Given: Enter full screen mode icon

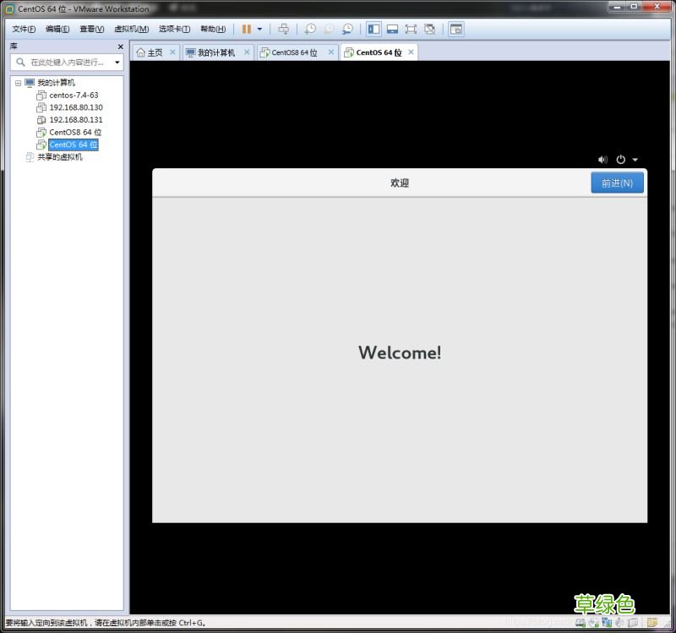Looking at the screenshot, I should click(411, 29).
